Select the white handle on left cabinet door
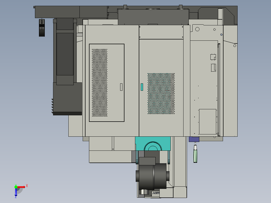The image size is (271, 203). click(x=121, y=87)
